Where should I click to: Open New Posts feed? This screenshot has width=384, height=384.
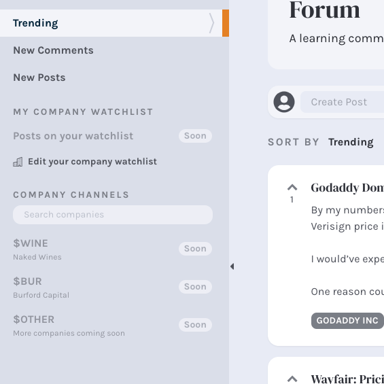point(39,77)
